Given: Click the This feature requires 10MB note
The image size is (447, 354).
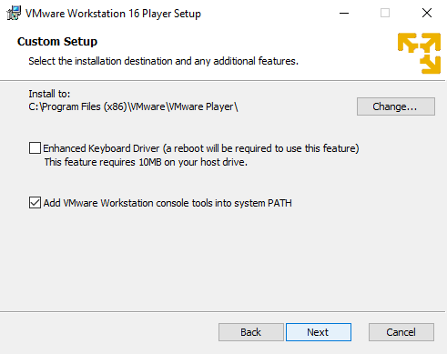Looking at the screenshot, I should click(146, 162).
